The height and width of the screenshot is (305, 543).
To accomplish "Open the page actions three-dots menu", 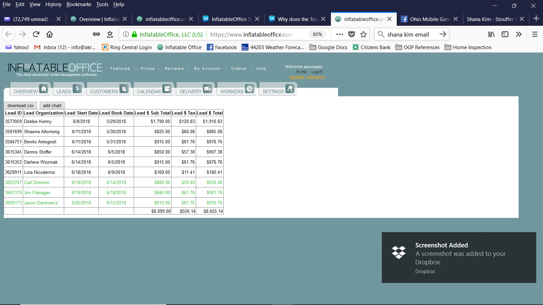I will coord(339,34).
